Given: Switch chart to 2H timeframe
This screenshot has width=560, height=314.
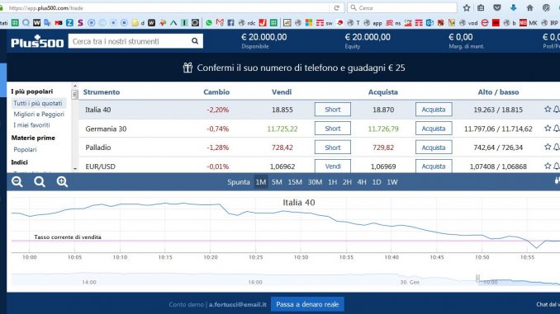Looking at the screenshot, I should pyautogui.click(x=347, y=182).
